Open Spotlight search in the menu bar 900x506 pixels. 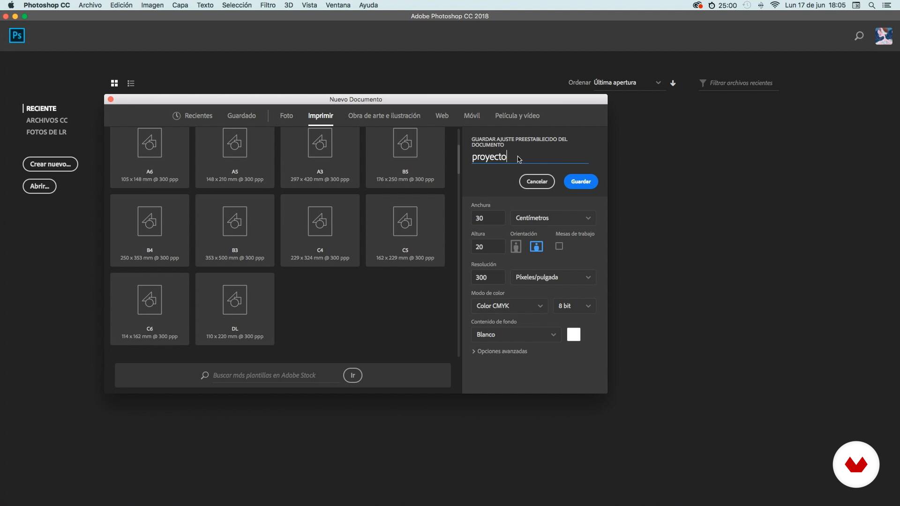tap(872, 5)
